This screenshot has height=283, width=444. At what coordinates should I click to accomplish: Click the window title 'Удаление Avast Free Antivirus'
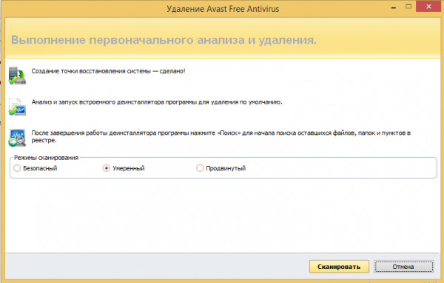click(x=223, y=9)
